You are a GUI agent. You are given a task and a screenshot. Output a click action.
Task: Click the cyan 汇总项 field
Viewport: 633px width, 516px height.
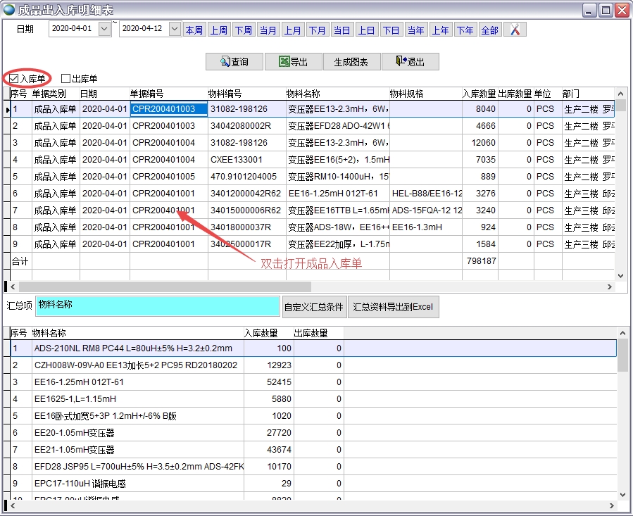[157, 306]
